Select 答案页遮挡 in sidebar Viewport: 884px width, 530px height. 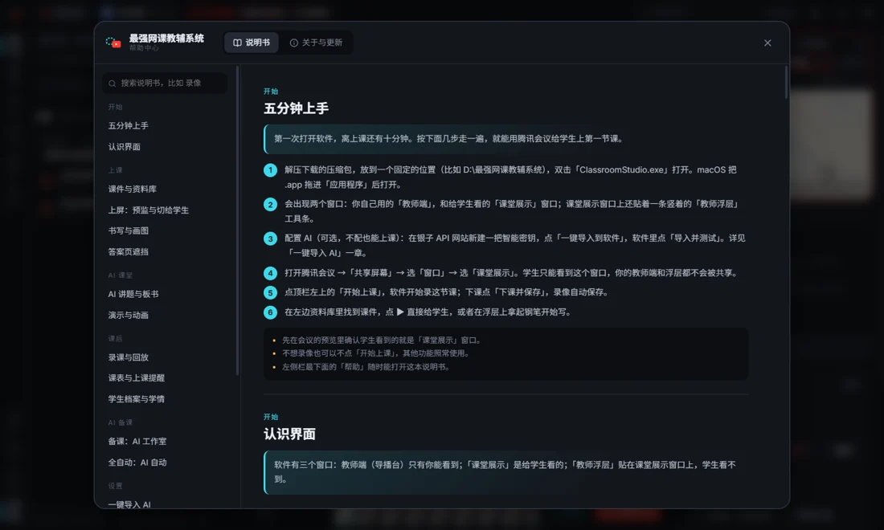click(129, 252)
